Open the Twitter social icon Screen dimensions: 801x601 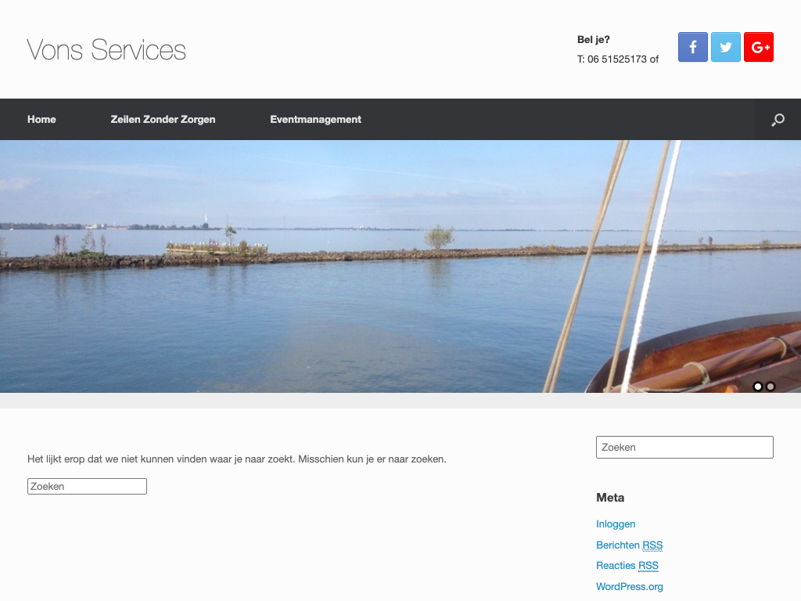725,47
